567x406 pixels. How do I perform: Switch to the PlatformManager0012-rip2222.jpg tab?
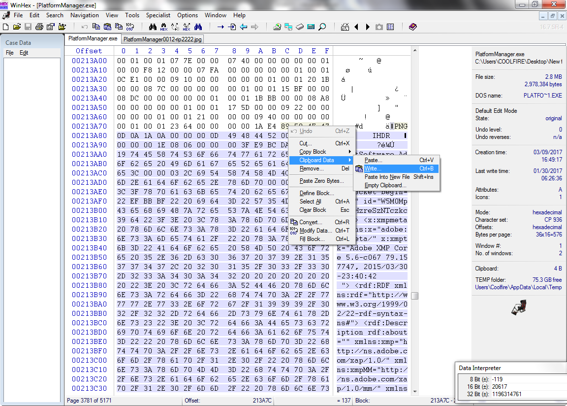pos(162,39)
